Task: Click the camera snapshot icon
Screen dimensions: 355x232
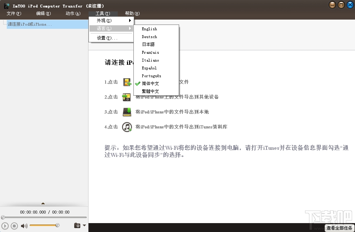Action: click(76, 225)
